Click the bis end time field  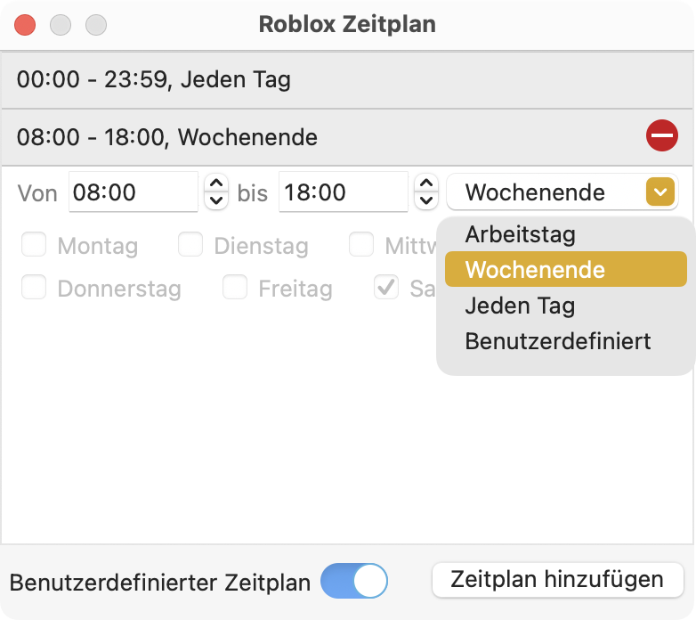click(344, 192)
